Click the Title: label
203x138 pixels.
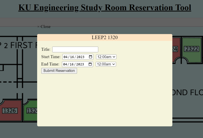(46, 49)
